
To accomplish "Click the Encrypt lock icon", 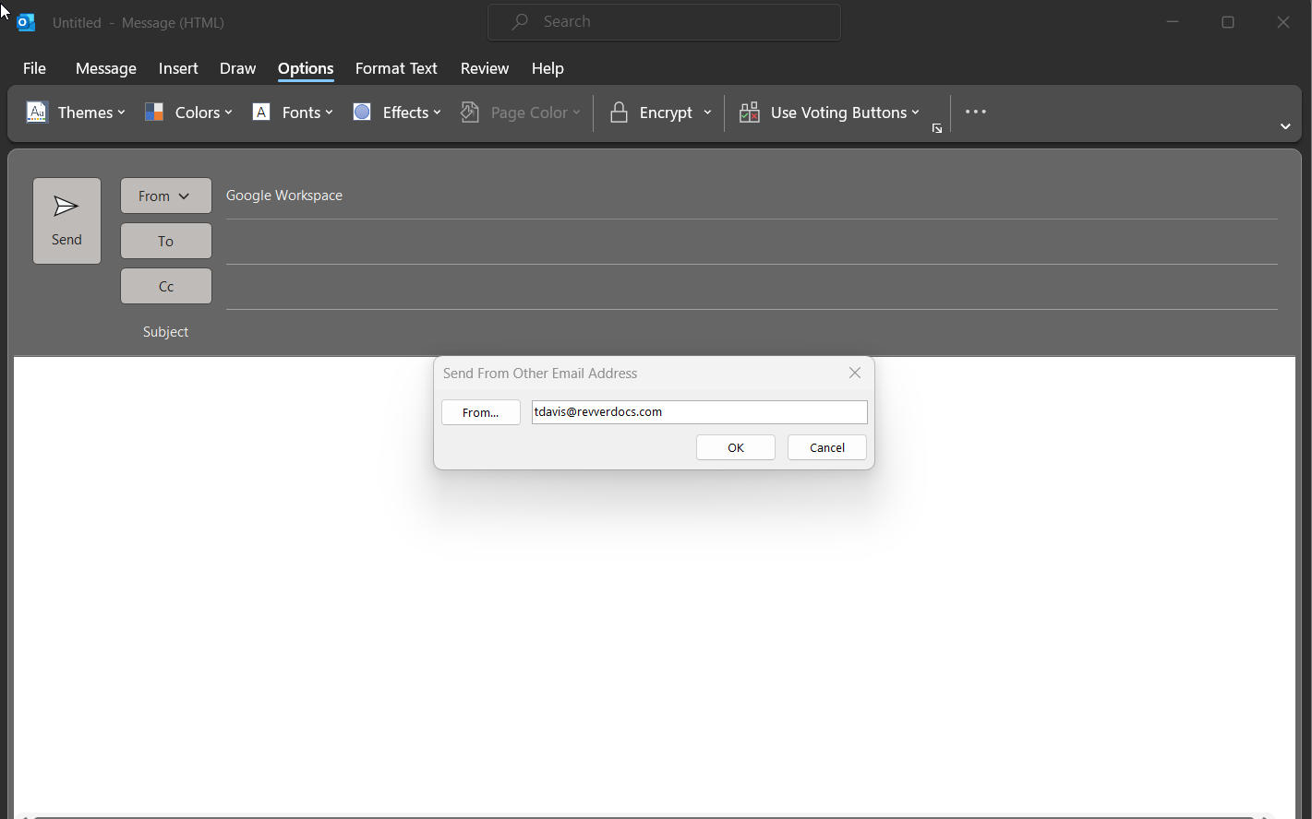I will 620,113.
